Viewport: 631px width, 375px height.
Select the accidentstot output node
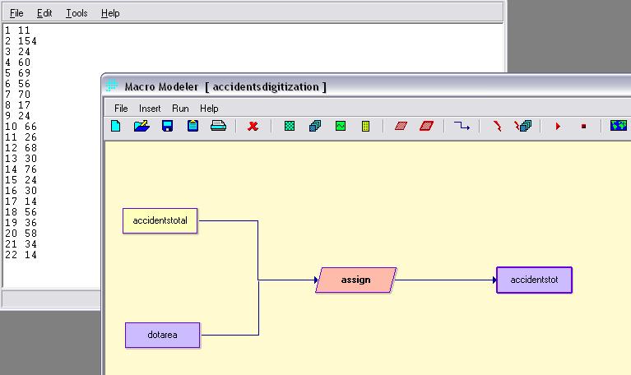click(x=534, y=280)
